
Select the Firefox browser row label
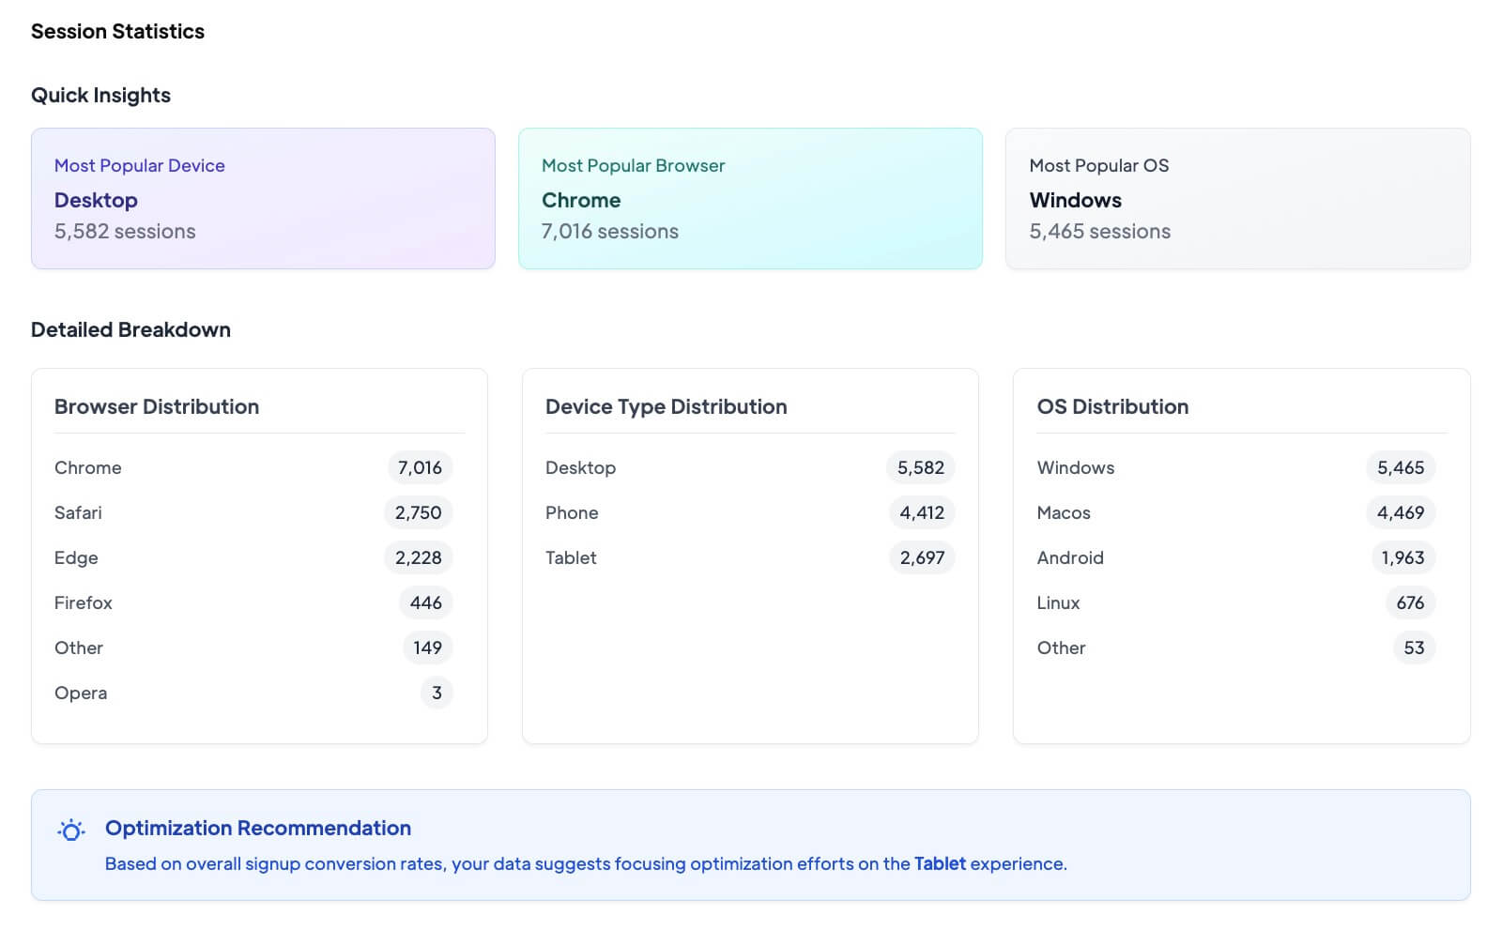(x=83, y=602)
